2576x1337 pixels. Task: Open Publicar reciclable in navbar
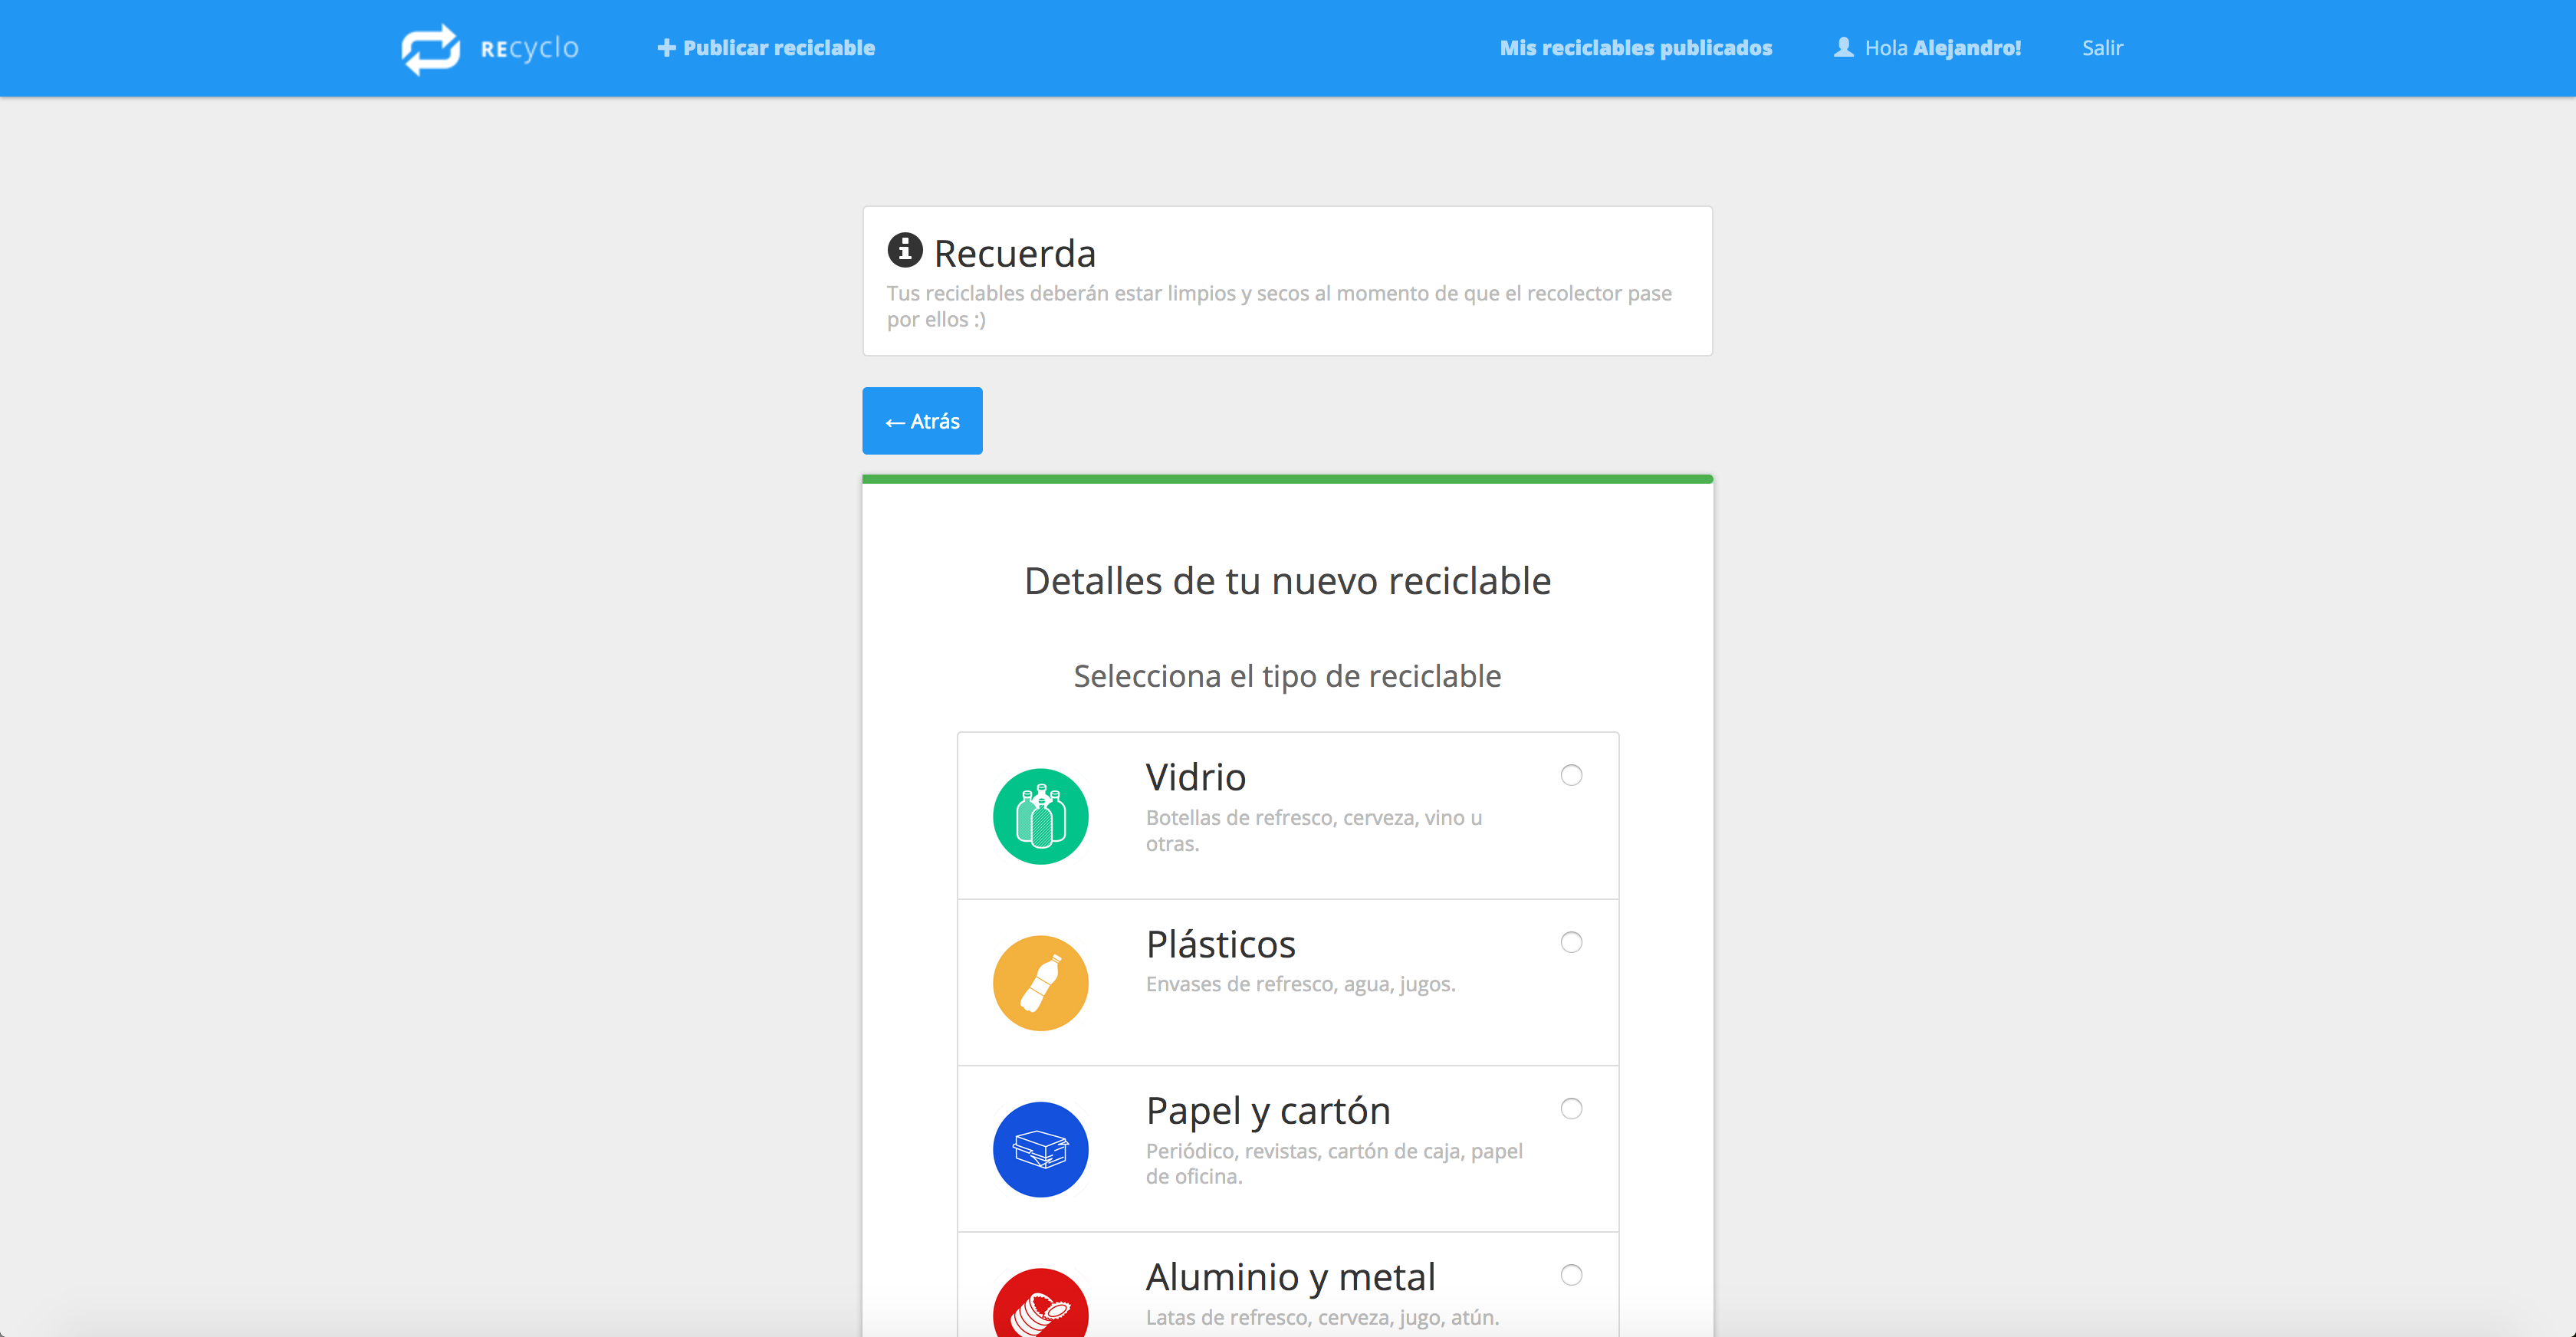point(778,48)
